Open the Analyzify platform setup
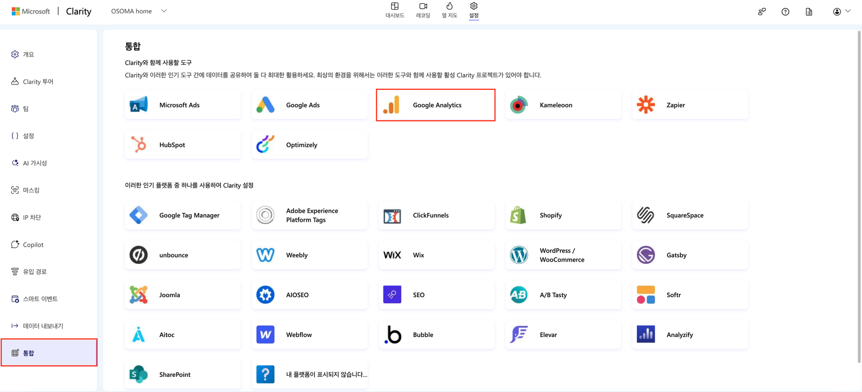 pos(690,335)
